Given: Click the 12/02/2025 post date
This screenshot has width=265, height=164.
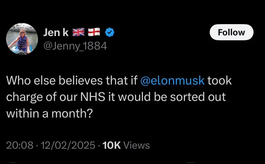Looking at the screenshot, I should click(x=68, y=145).
